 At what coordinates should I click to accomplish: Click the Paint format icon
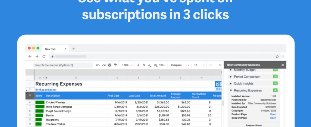point(115,65)
